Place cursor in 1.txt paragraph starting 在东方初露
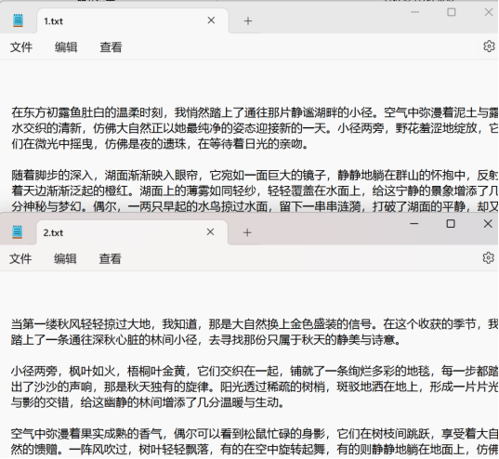Screen dimensions: 499x459 click(255, 128)
